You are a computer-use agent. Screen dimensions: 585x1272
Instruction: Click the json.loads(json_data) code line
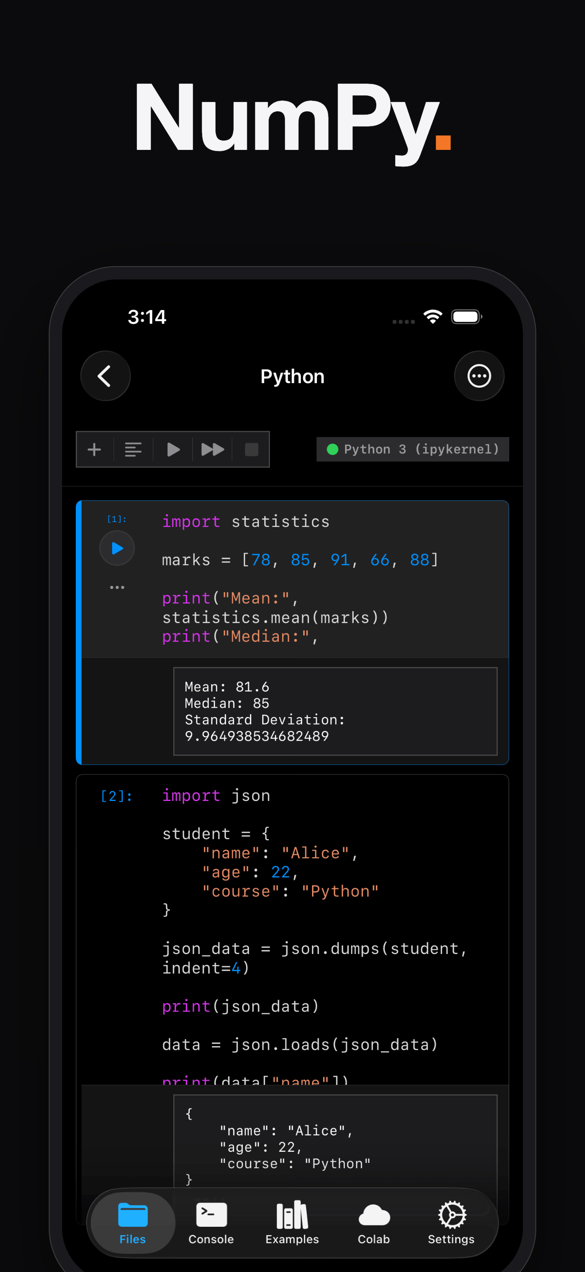pyautogui.click(x=300, y=1045)
